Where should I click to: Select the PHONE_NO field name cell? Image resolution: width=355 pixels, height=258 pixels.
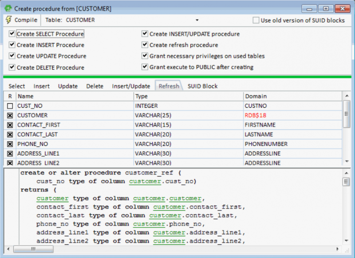75,144
